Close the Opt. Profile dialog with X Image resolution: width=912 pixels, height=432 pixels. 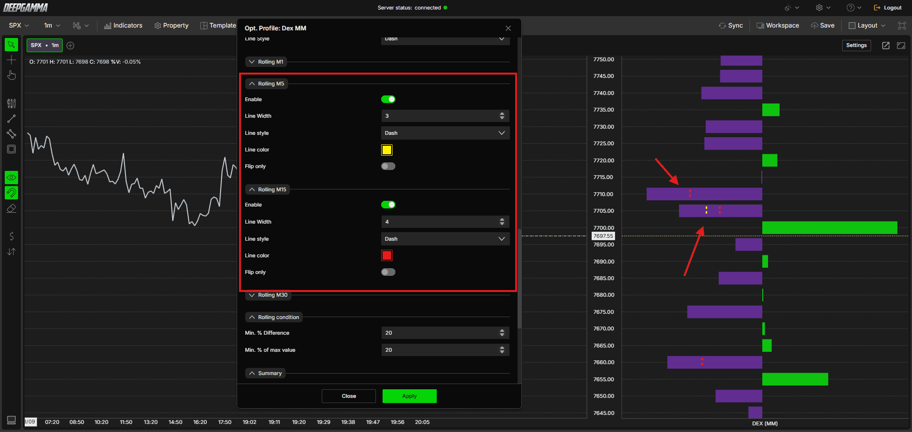508,28
